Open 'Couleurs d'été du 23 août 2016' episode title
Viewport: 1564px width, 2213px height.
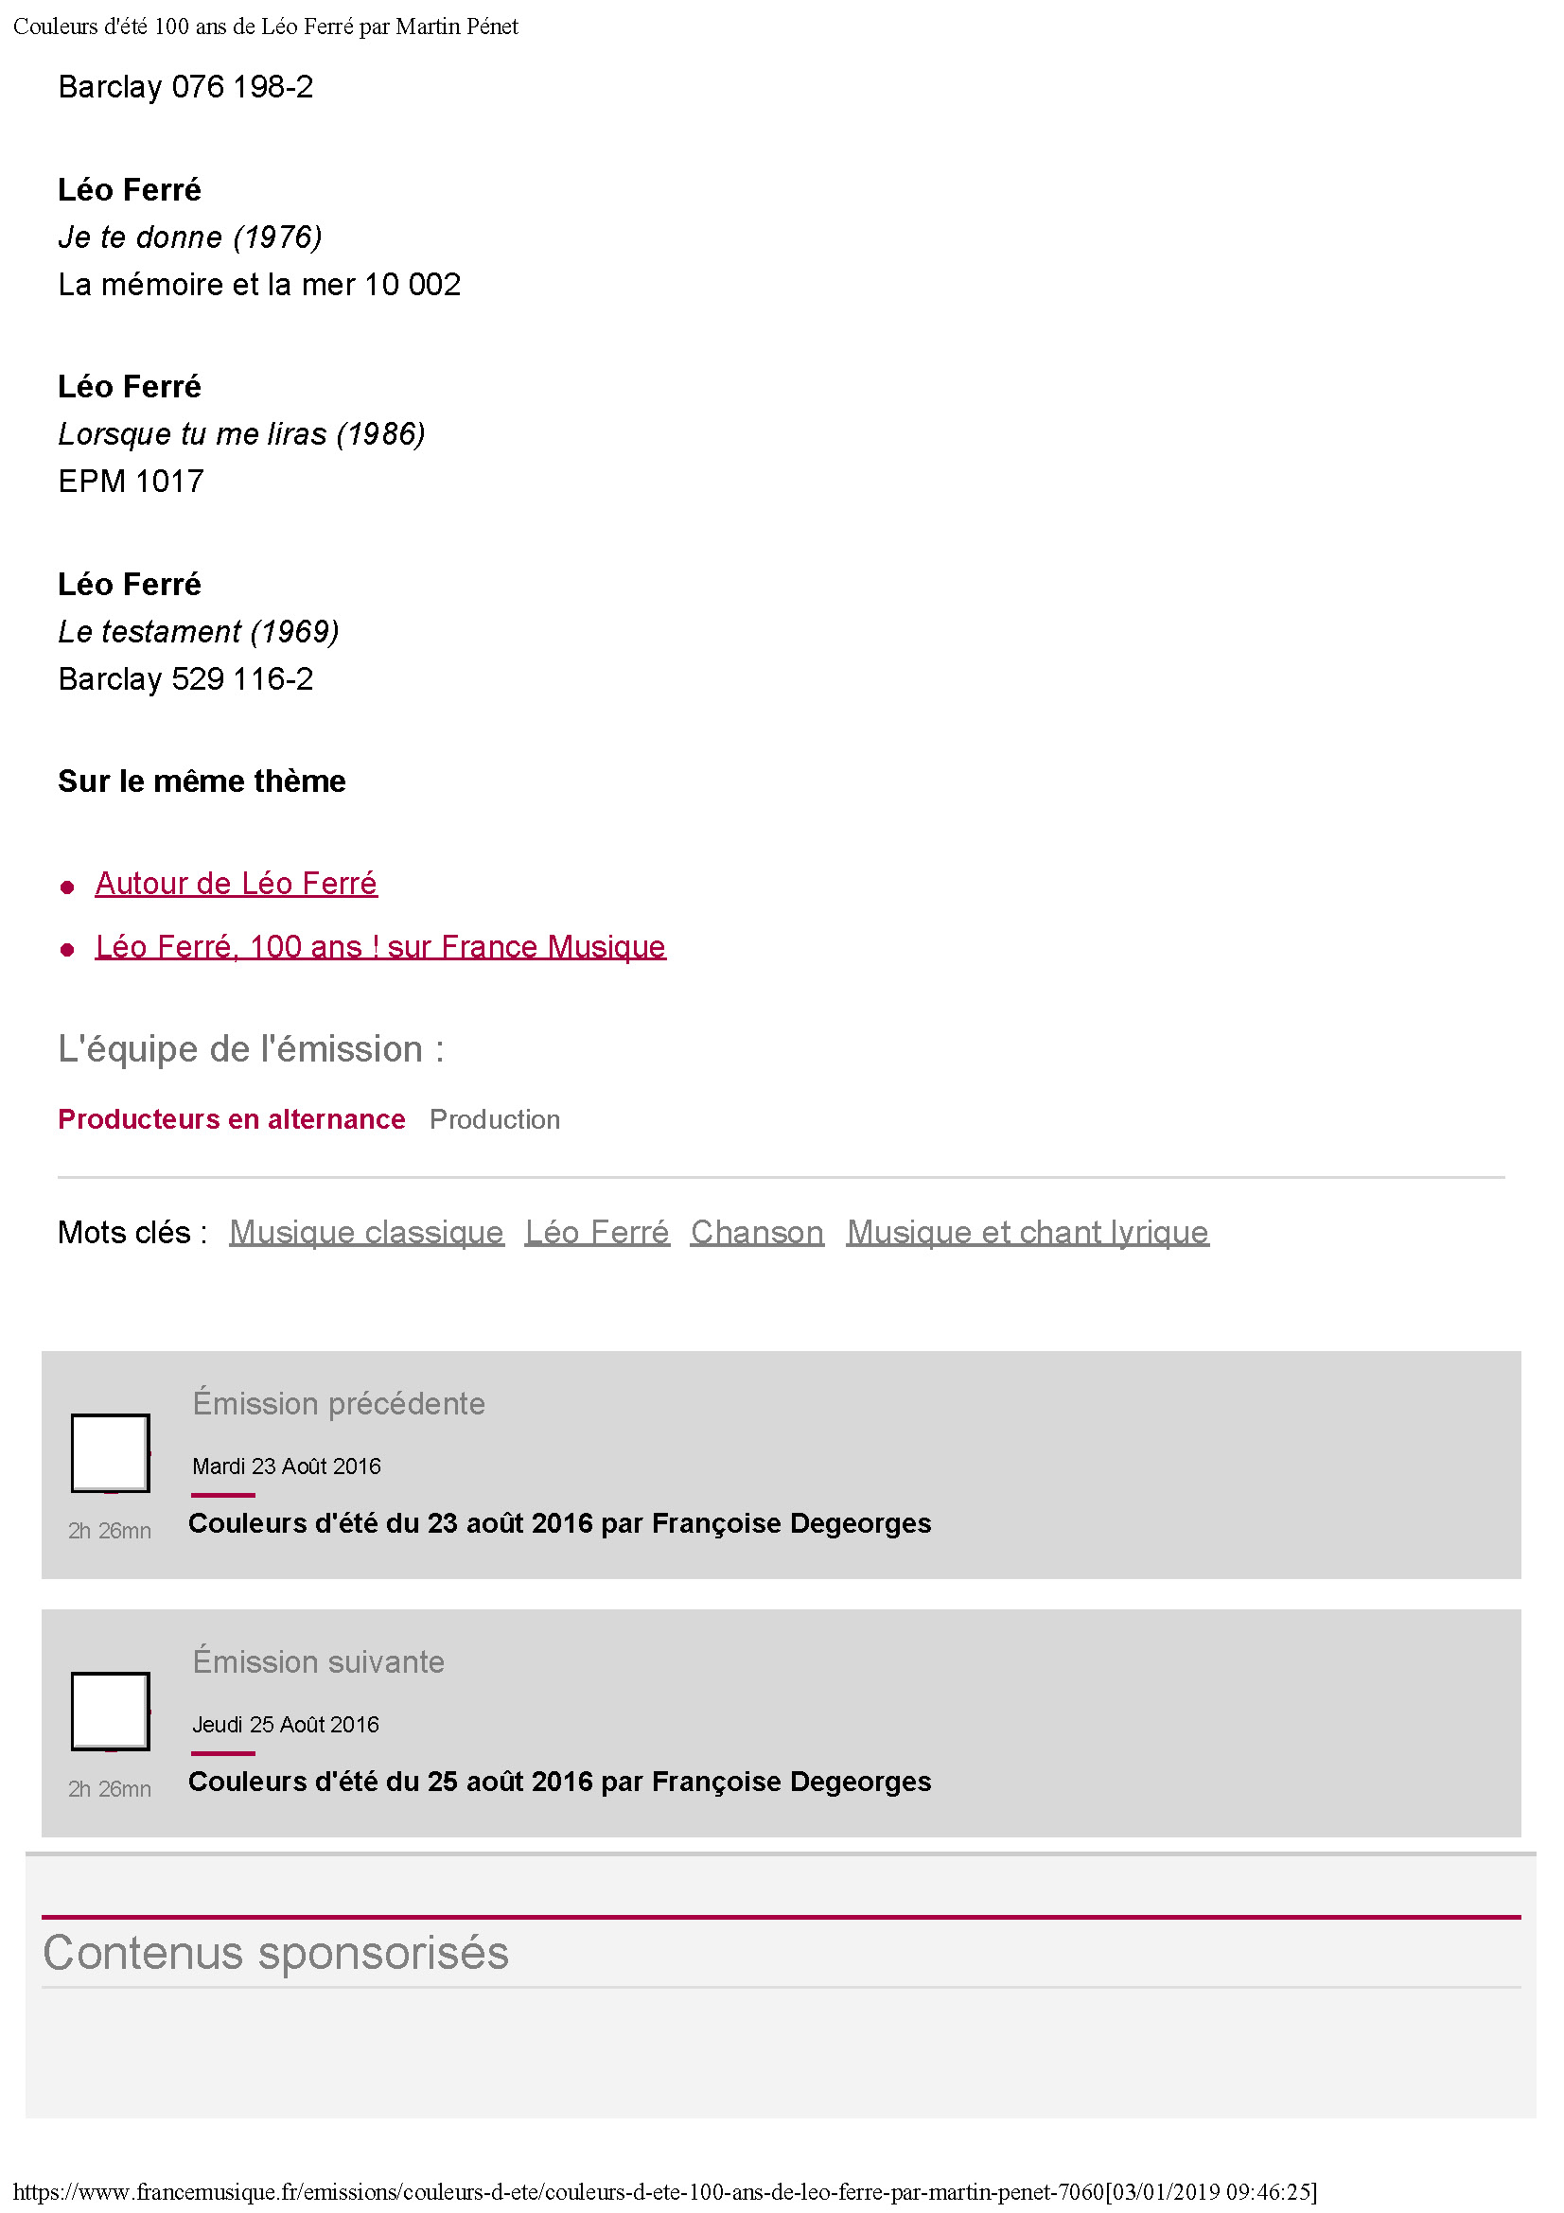click(559, 1523)
